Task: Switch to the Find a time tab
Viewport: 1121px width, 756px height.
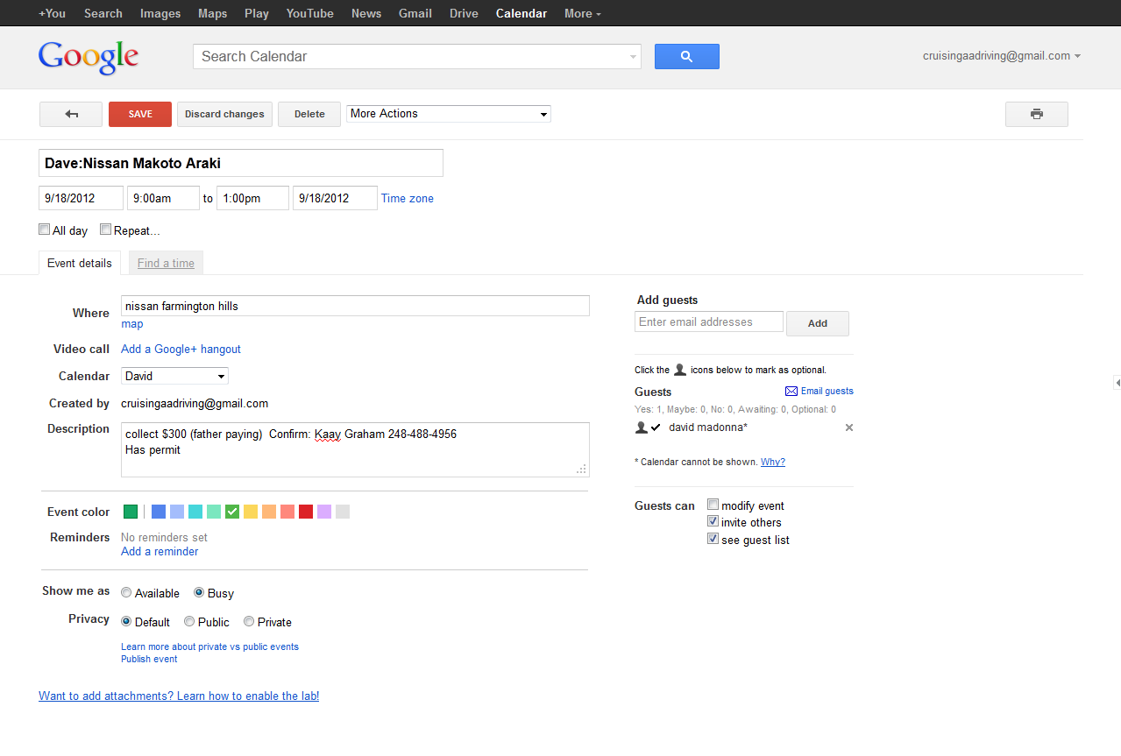Action: pyautogui.click(x=166, y=263)
